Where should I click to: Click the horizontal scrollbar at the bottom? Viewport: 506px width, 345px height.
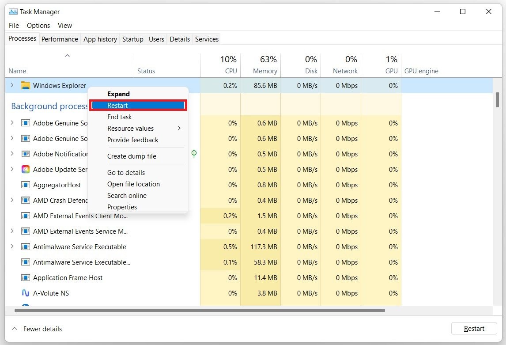[x=200, y=311]
